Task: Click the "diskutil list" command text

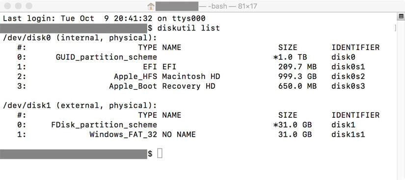Action: [189, 28]
